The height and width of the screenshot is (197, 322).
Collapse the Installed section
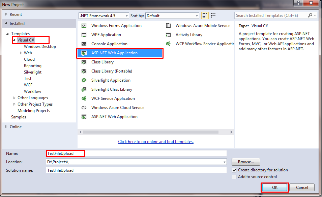click(6, 24)
